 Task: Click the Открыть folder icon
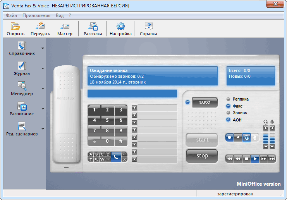point(15,26)
